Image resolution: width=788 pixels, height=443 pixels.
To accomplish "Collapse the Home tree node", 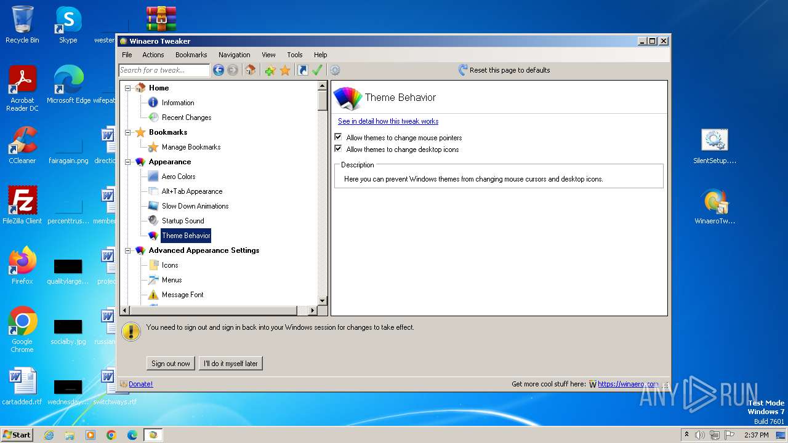I will tap(128, 88).
